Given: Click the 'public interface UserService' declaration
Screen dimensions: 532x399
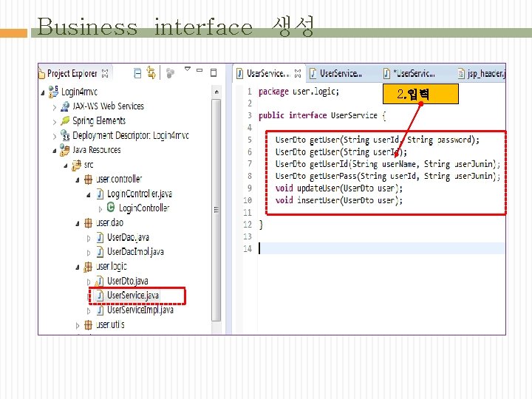Looking at the screenshot, I should pos(322,116).
